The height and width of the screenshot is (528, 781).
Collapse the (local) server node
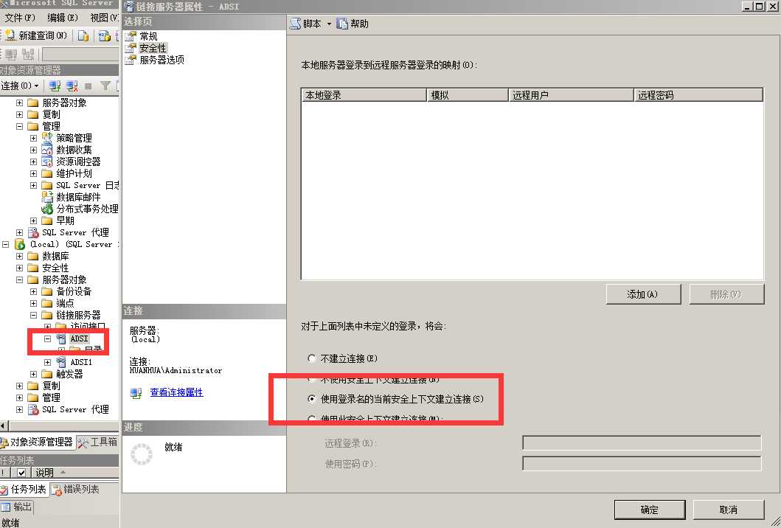click(6, 245)
